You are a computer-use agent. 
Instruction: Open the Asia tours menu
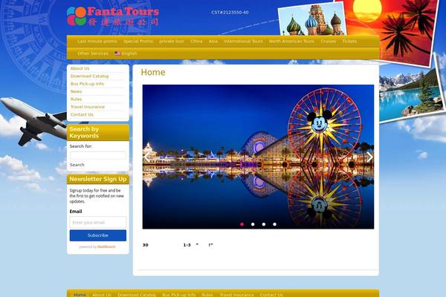pyautogui.click(x=213, y=42)
